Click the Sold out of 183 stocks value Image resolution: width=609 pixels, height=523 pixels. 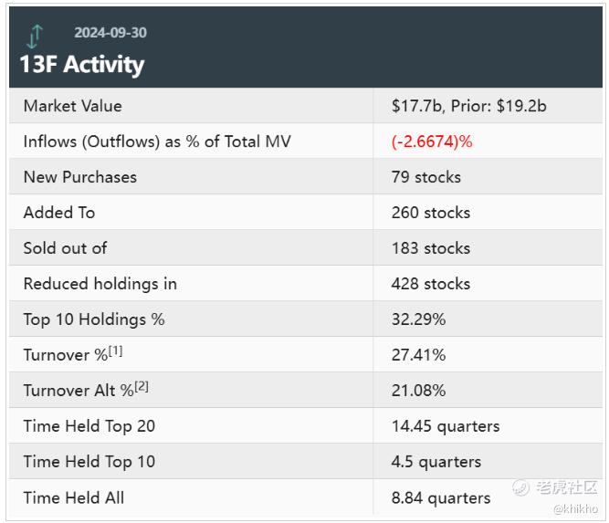[431, 248]
